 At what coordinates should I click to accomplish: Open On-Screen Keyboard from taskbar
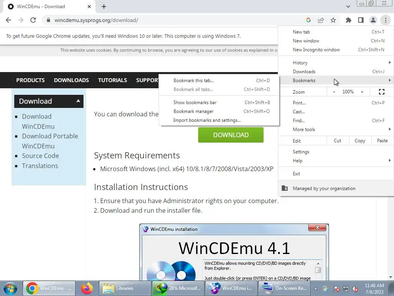coord(284,288)
